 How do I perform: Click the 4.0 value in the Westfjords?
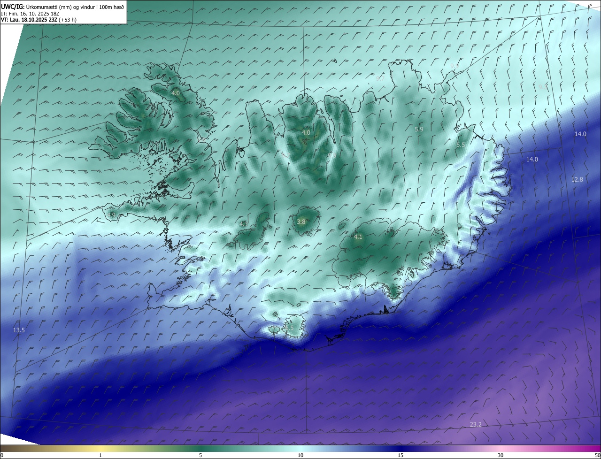point(175,93)
